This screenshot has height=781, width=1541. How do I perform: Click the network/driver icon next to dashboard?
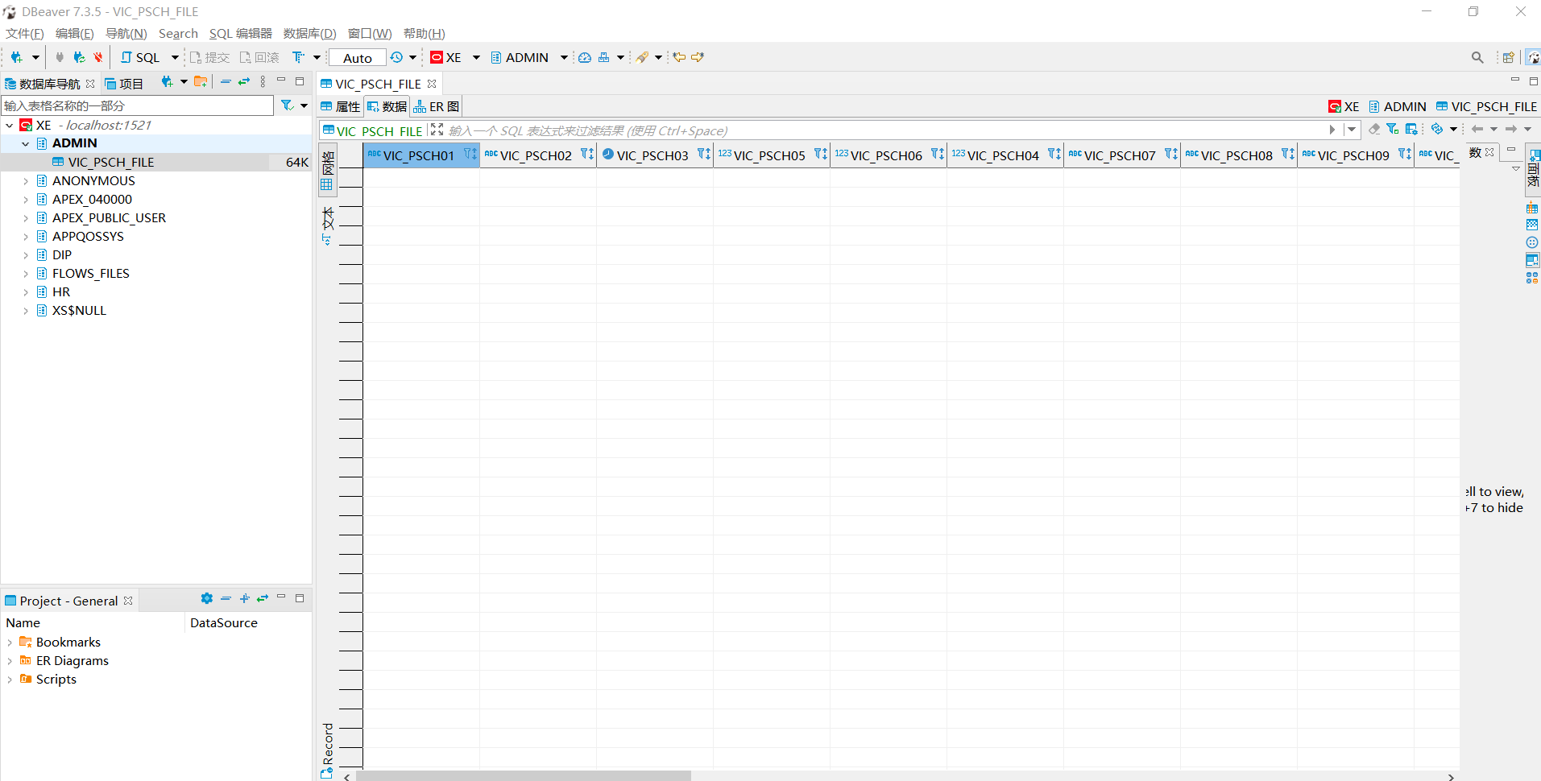pyautogui.click(x=603, y=57)
